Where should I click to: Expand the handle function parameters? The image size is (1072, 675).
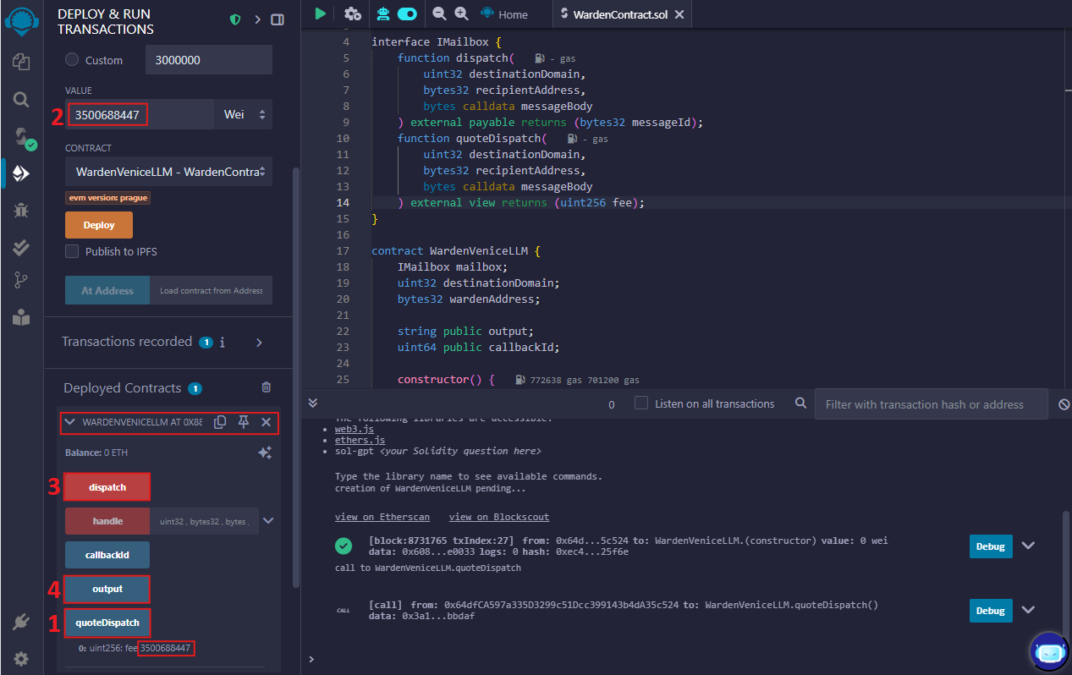[x=268, y=521]
